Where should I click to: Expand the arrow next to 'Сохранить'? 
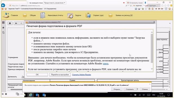(137, 89)
